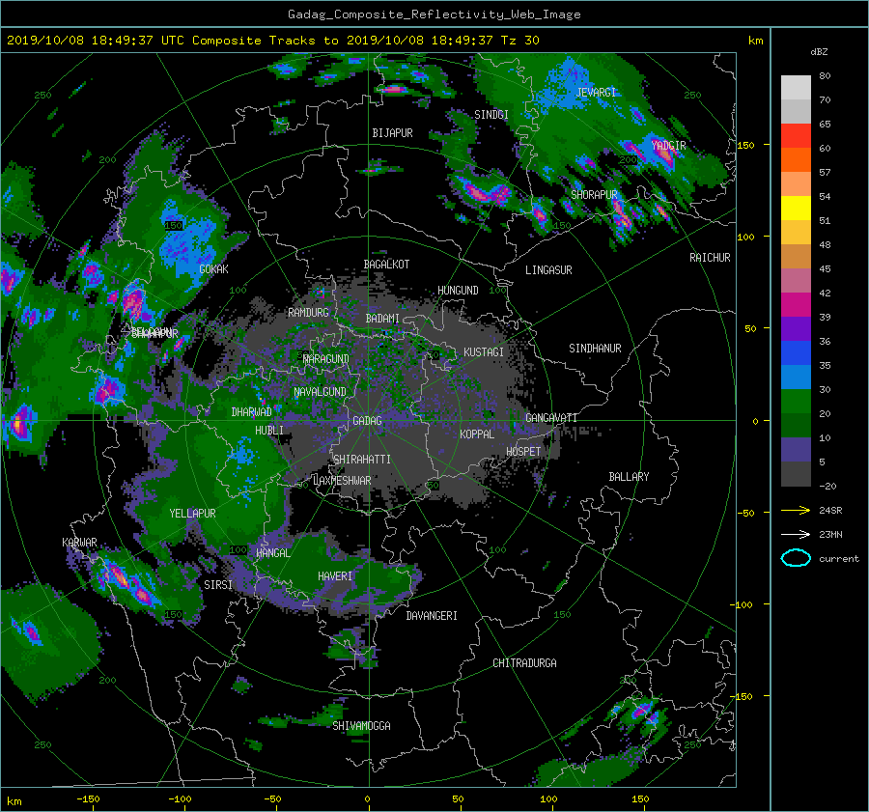This screenshot has height=812, width=869.
Task: Click the GANGAVATI label
Action: pos(551,418)
